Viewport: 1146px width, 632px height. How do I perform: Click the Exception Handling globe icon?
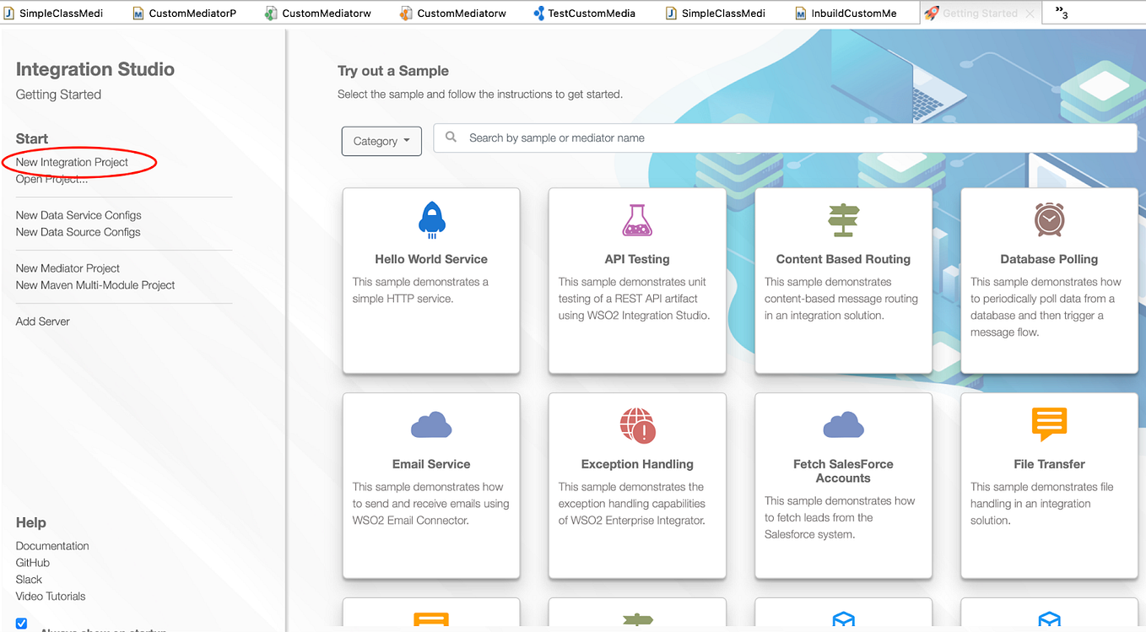pos(637,425)
